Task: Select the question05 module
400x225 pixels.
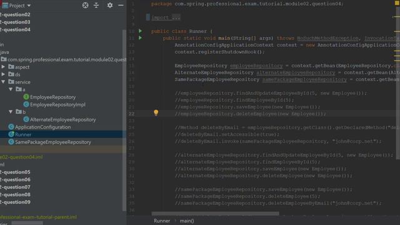Action: tap(15, 172)
